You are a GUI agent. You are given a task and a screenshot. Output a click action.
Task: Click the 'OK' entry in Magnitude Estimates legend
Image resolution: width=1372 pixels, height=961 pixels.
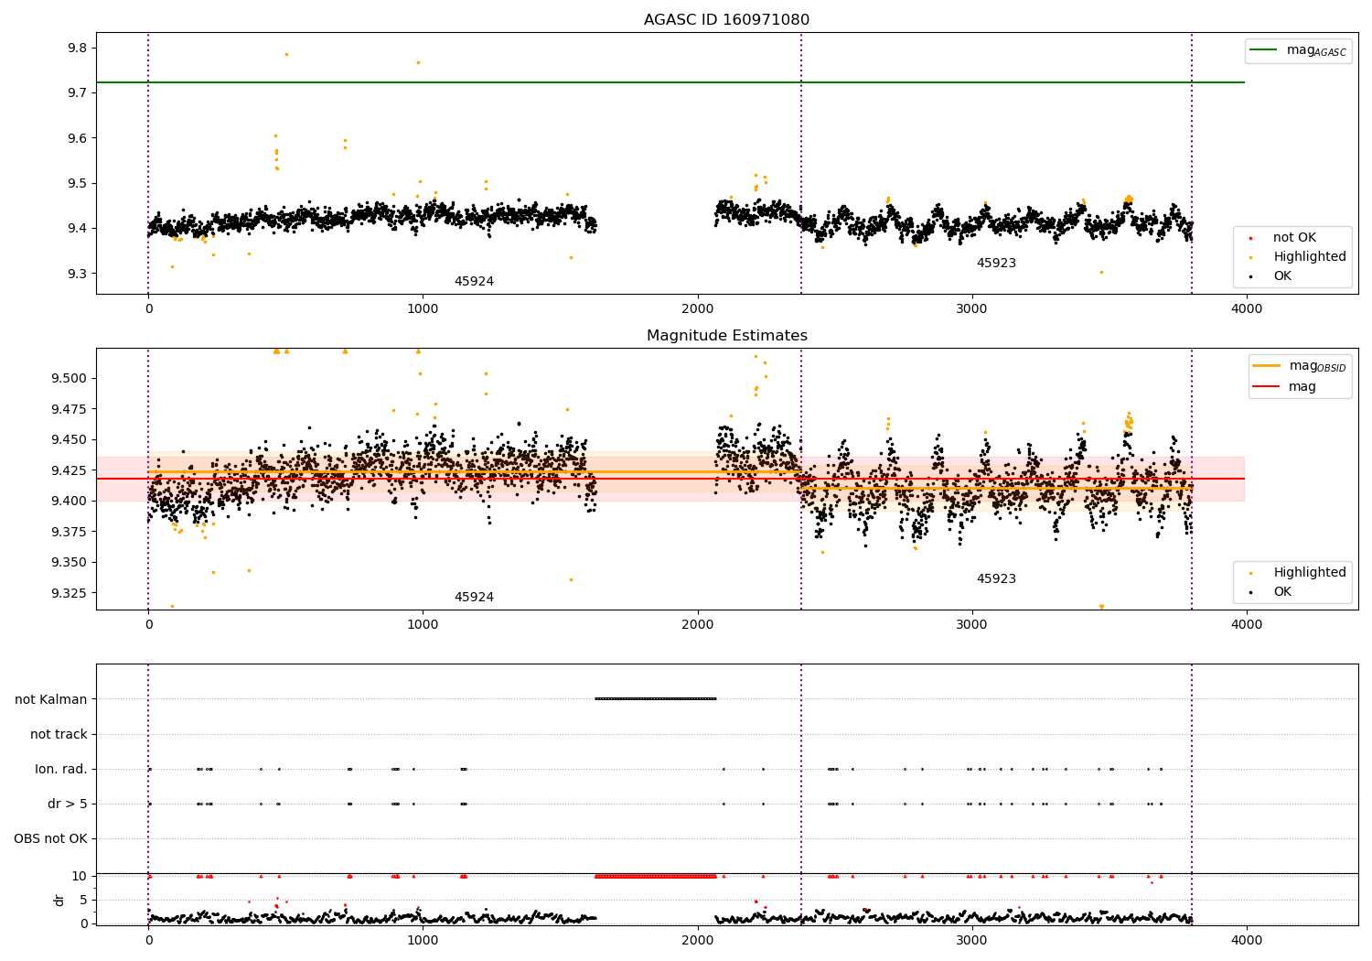(1282, 592)
